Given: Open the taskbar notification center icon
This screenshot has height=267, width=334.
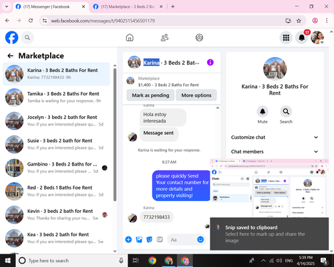Looking at the screenshot, I should pyautogui.click(x=323, y=260).
